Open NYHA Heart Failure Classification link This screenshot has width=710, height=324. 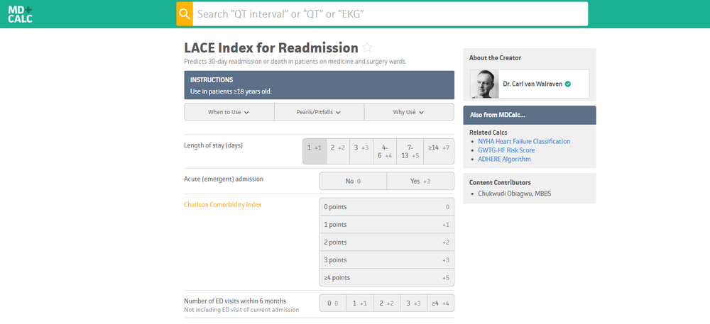(x=524, y=141)
